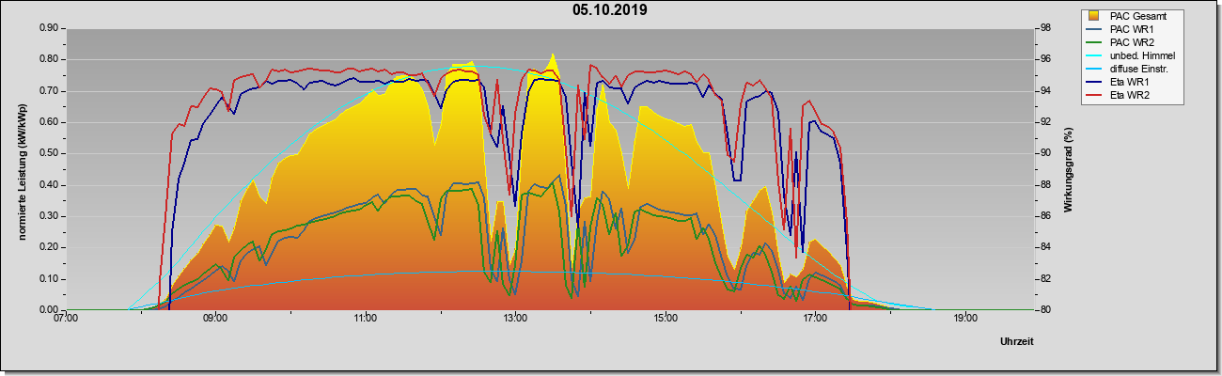Select the PAC WR2 legend entry
1222x376 pixels.
[1126, 42]
